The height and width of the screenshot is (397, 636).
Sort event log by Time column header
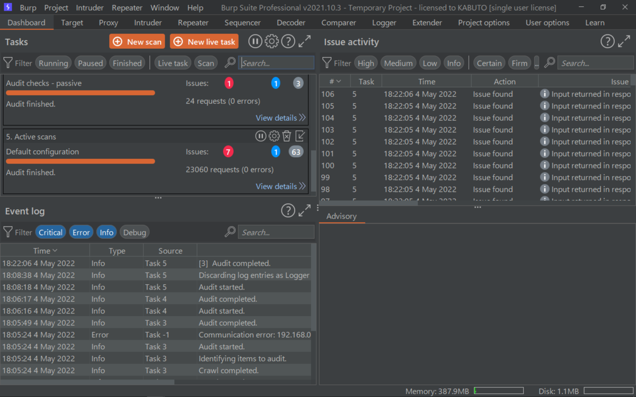(45, 251)
